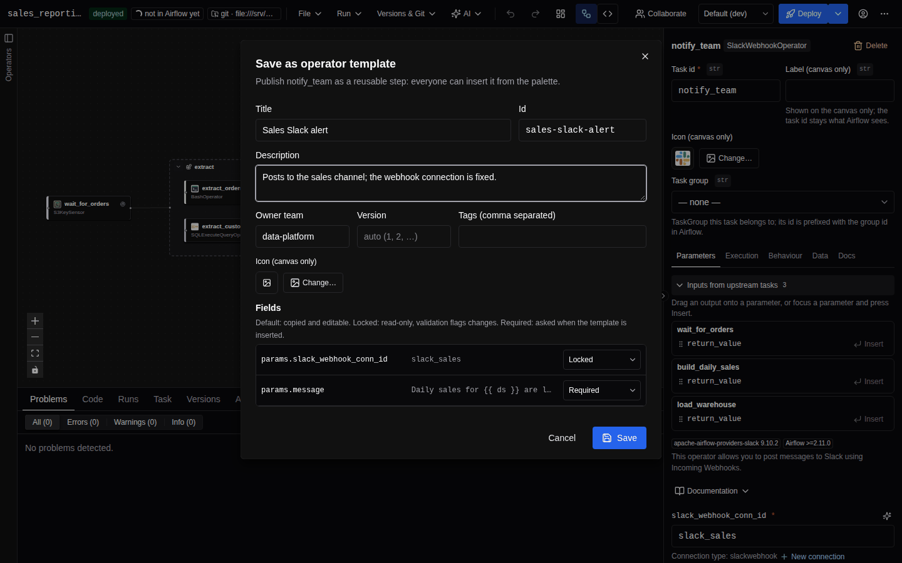Open the Deploy split-button arrow

(x=838, y=14)
